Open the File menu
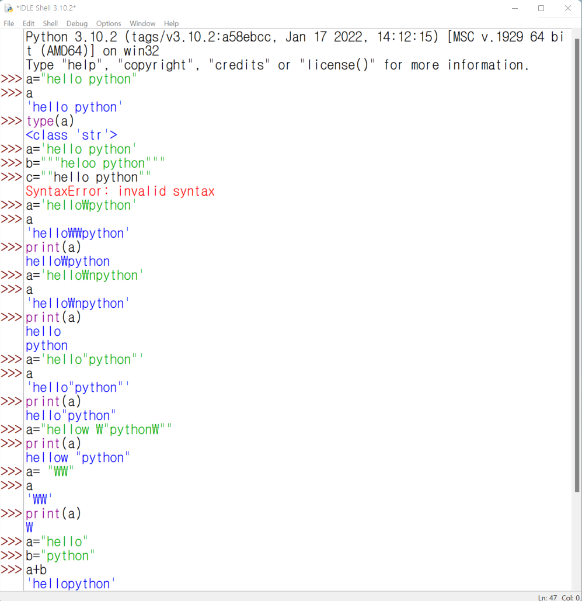 [x=8, y=23]
